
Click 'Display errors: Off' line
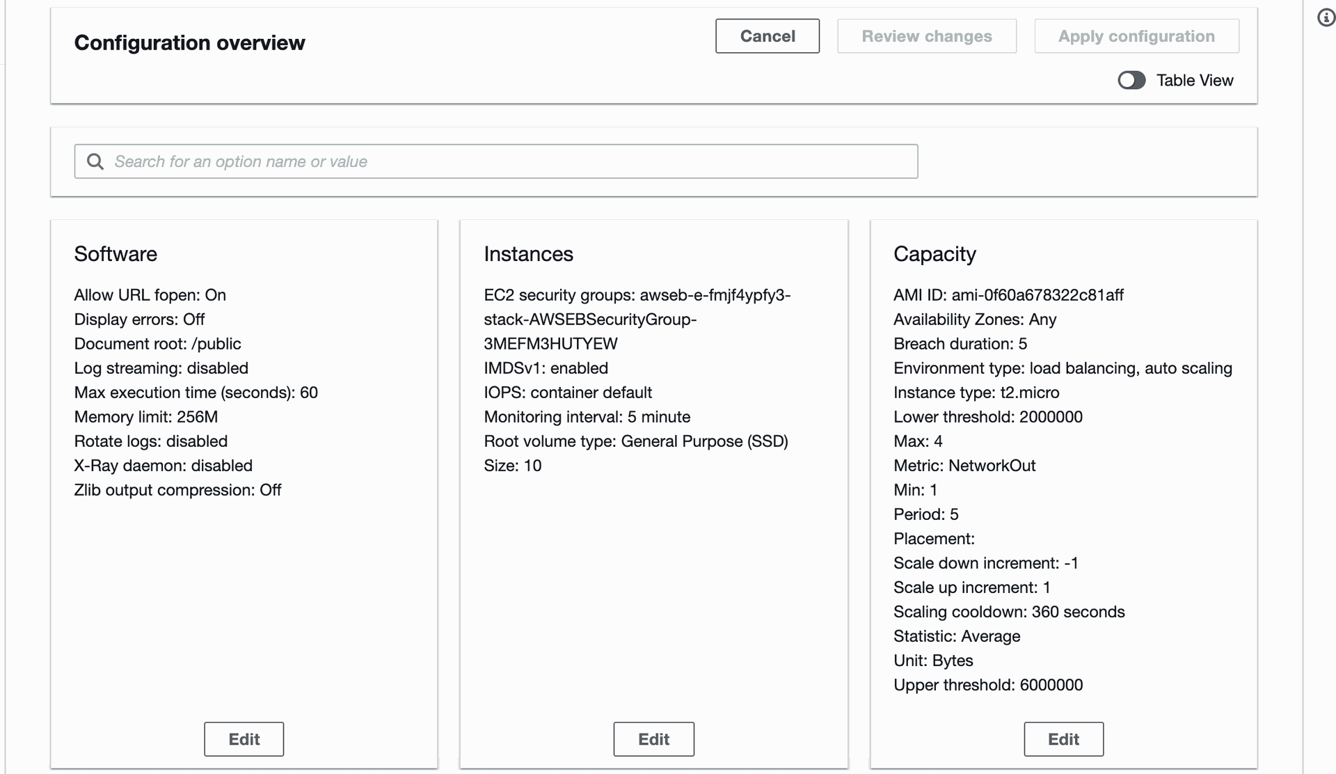[x=139, y=319]
